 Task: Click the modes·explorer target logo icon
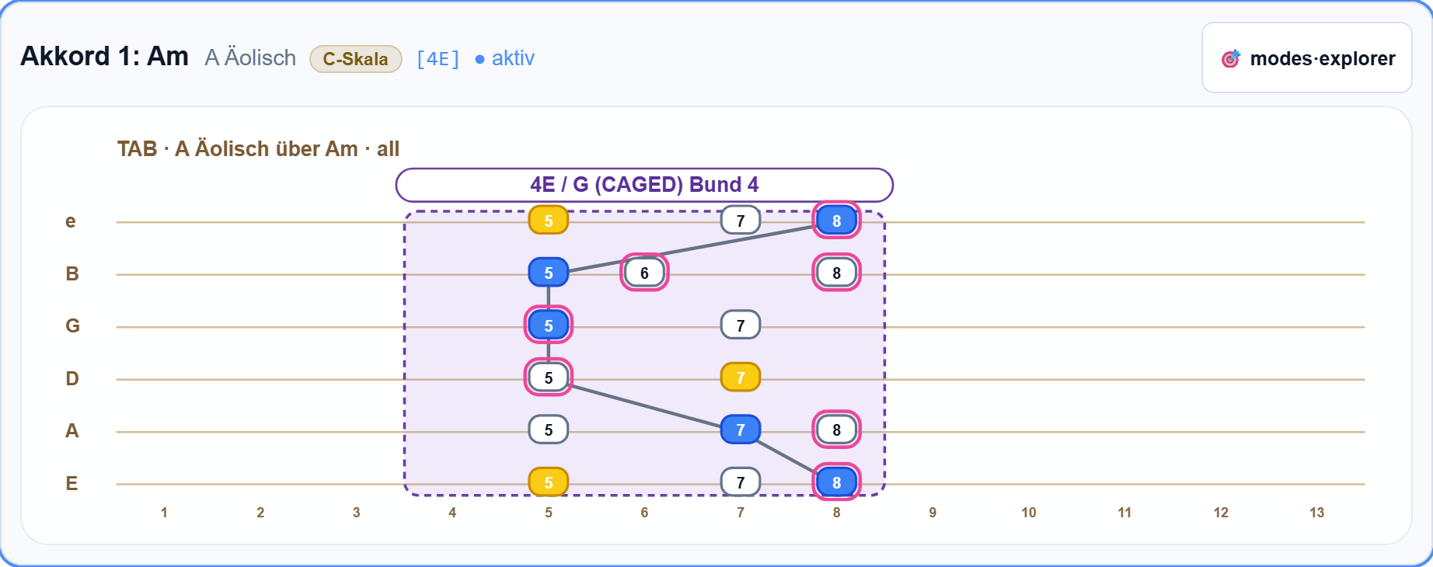[1231, 58]
